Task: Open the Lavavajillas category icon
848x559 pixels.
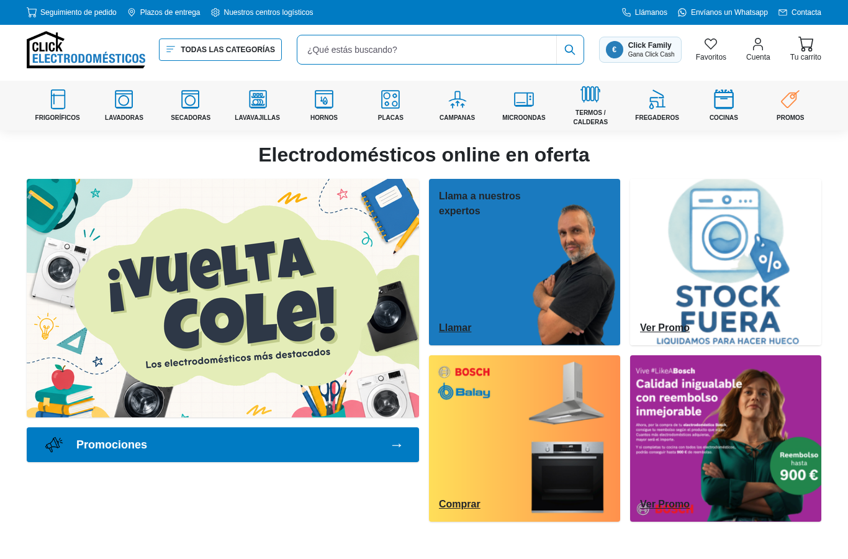Action: point(258,99)
